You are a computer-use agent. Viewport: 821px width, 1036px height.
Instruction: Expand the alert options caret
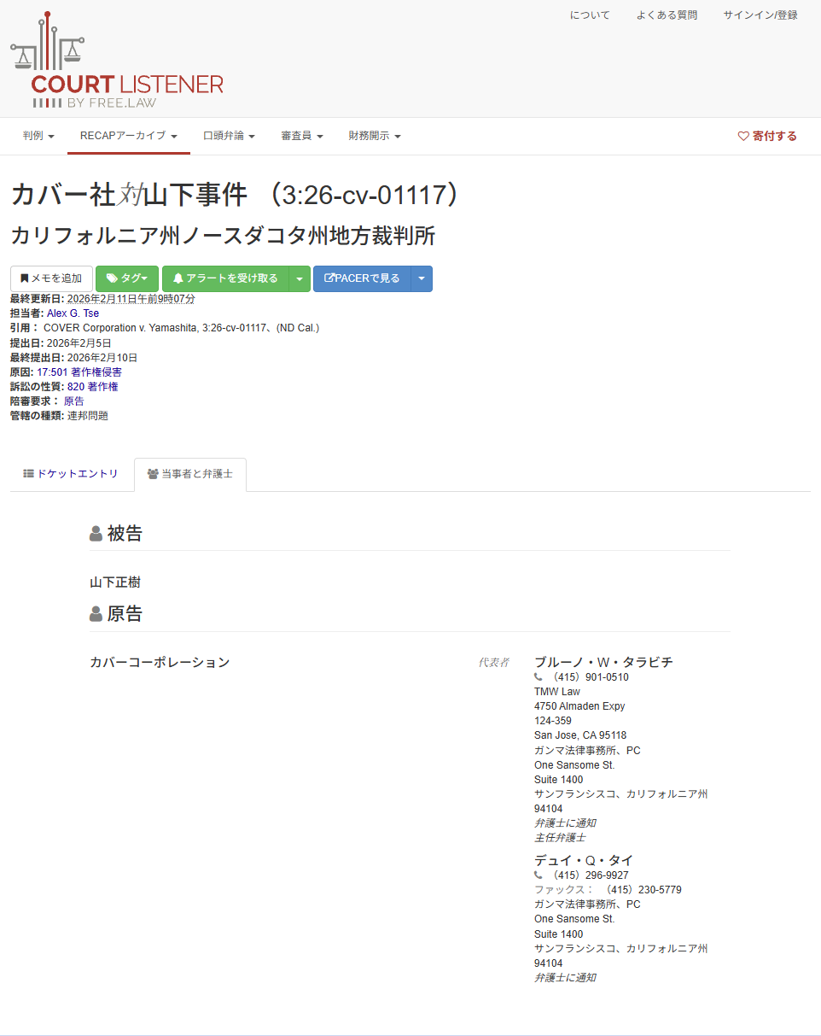pyautogui.click(x=300, y=278)
